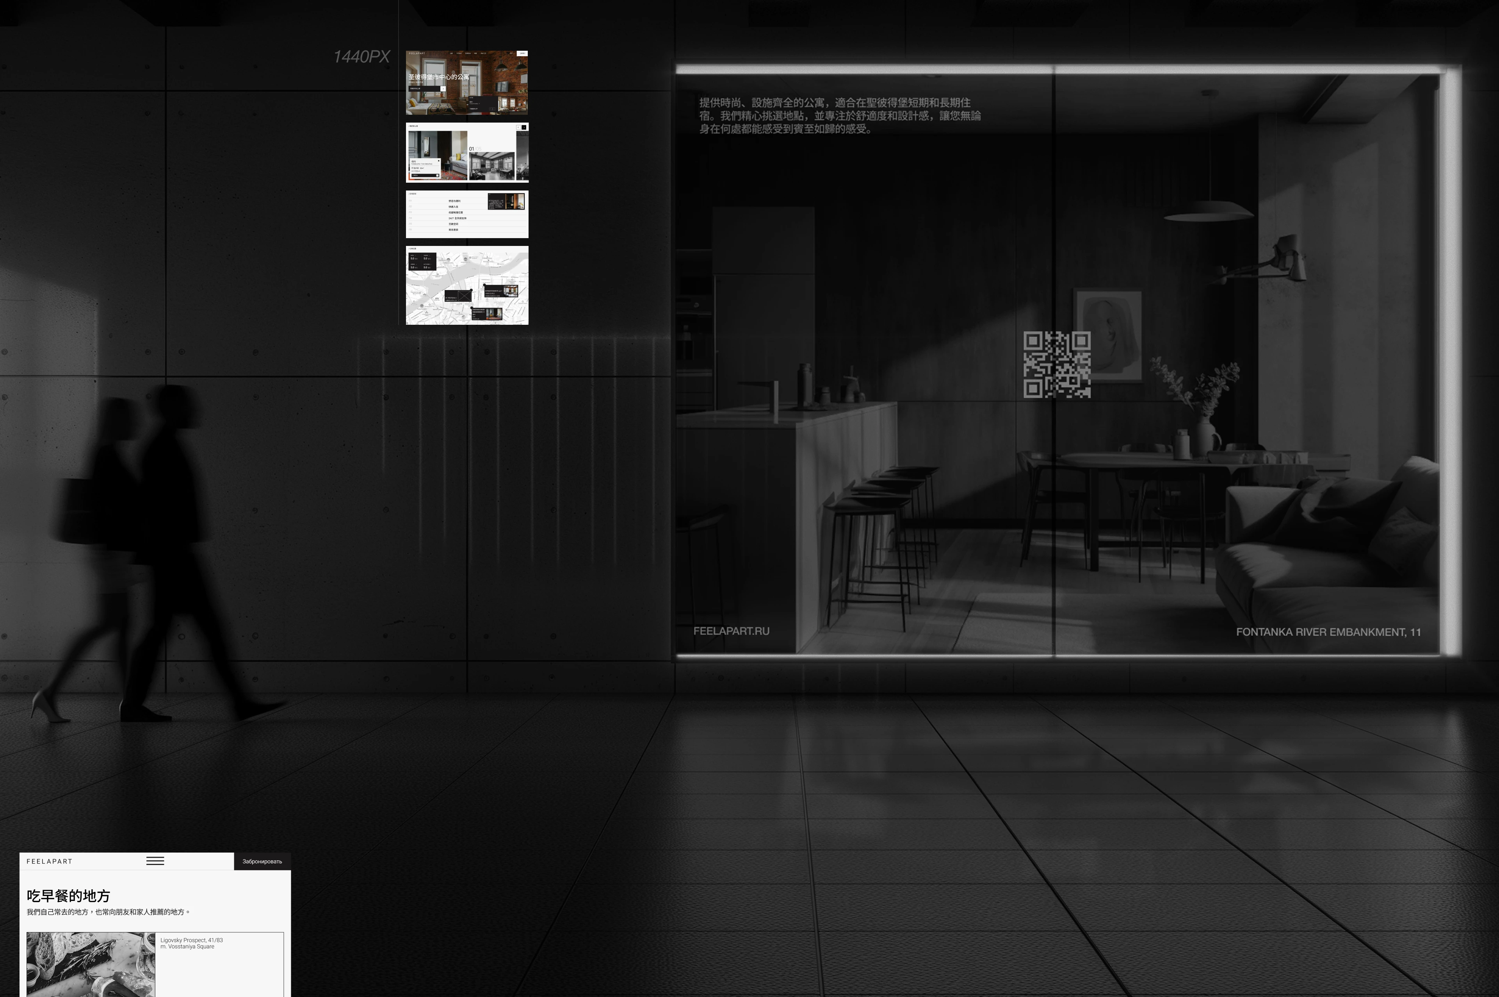This screenshot has width=1499, height=997.
Task: Click Fontanka River Embankment, 11 address
Action: tap(1328, 632)
